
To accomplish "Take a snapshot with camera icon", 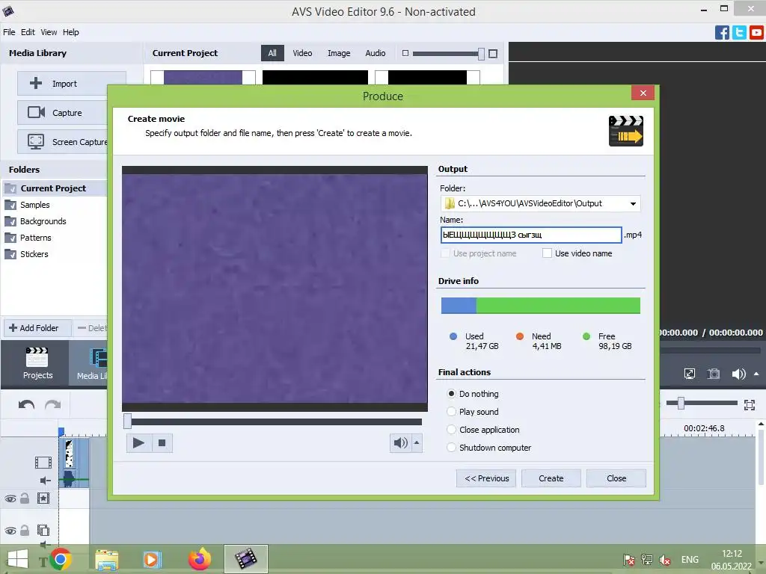I will tap(714, 374).
